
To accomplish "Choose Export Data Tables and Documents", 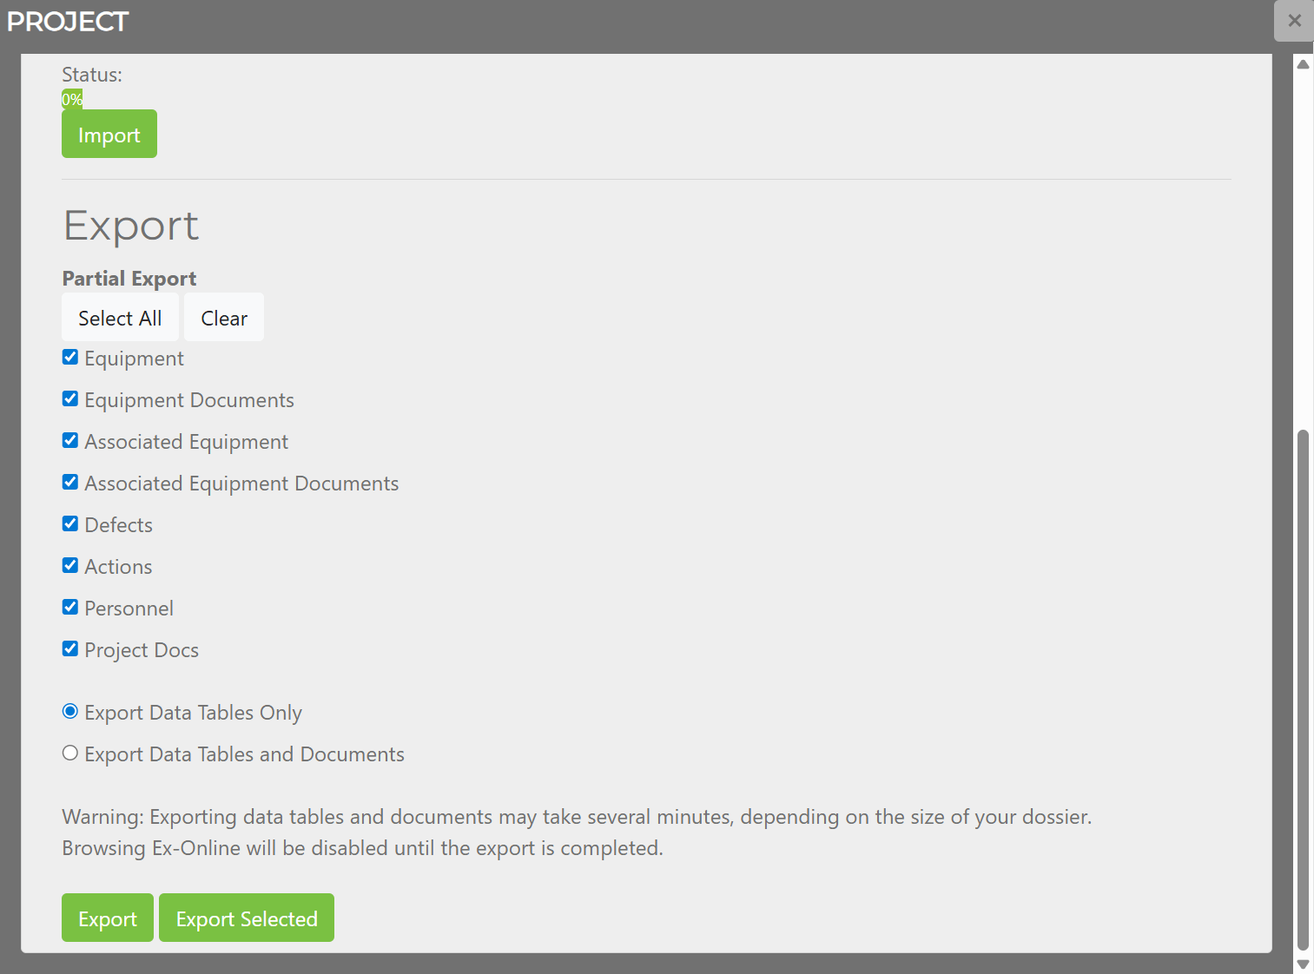I will (x=70, y=753).
